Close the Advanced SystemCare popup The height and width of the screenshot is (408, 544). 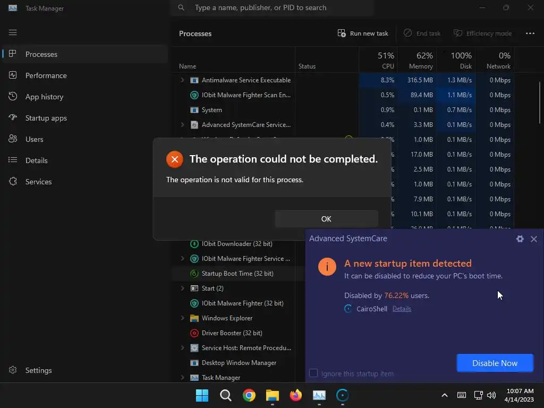[533, 239]
